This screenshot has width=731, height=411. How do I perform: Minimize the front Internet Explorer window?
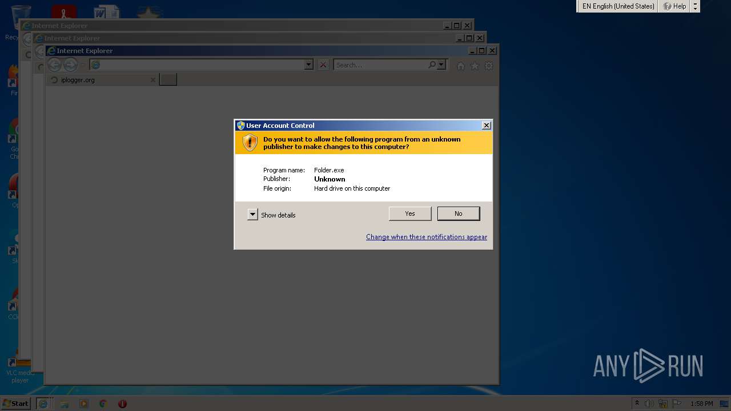point(472,51)
